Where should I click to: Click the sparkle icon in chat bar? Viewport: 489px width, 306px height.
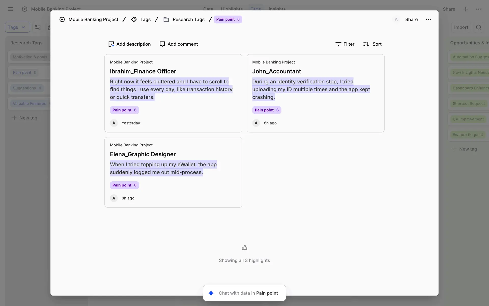click(x=211, y=293)
